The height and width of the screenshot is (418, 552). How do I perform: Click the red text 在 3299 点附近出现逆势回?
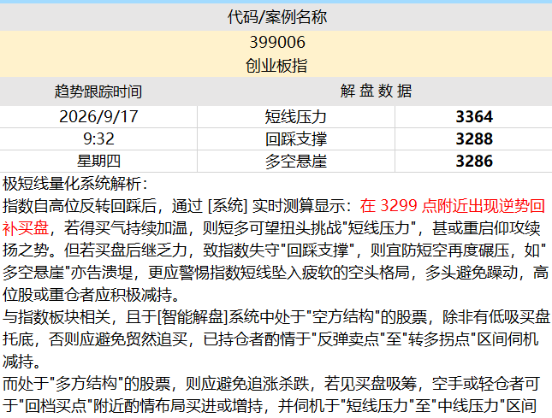click(453, 206)
